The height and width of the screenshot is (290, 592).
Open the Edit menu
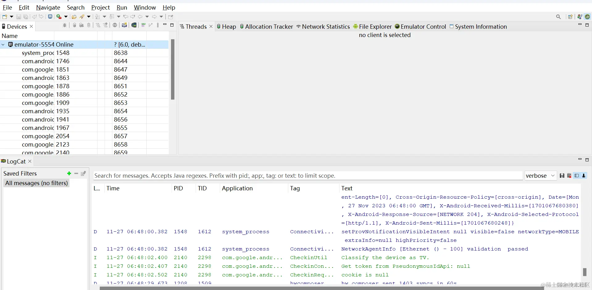pos(24,7)
